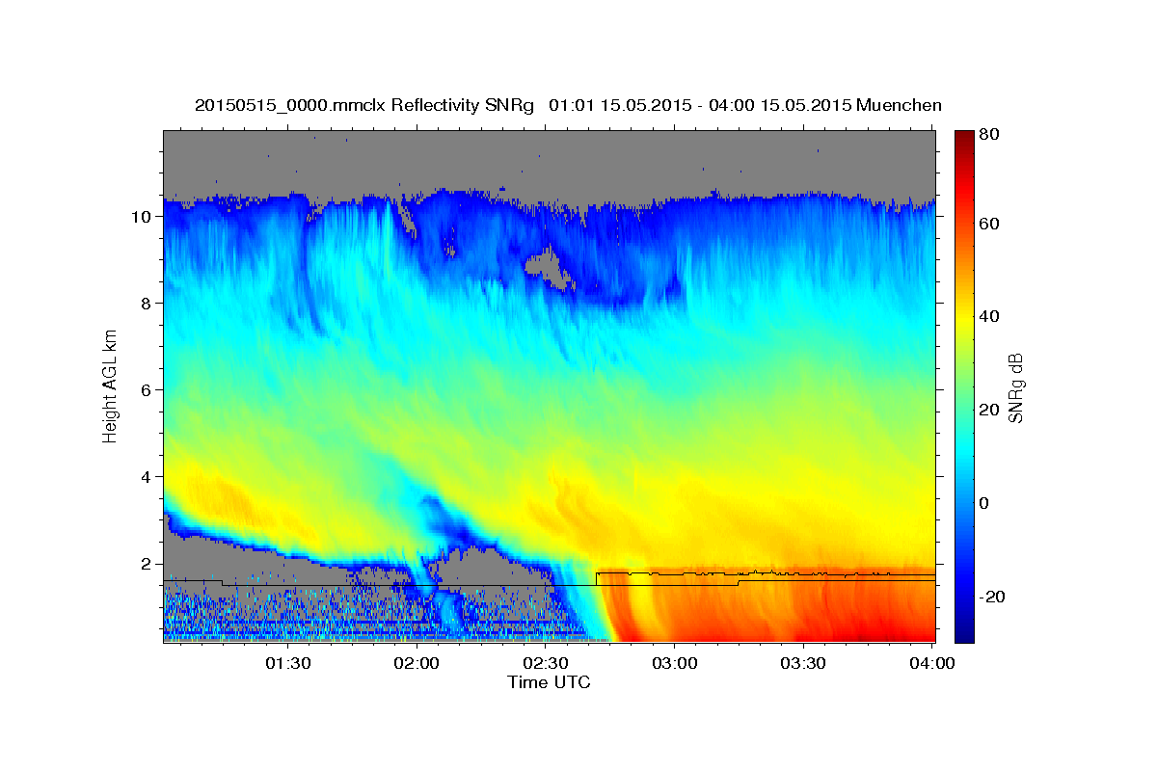This screenshot has height=771, width=1157.
Task: Click the 'Time UTC' axis label
Action: tap(549, 682)
